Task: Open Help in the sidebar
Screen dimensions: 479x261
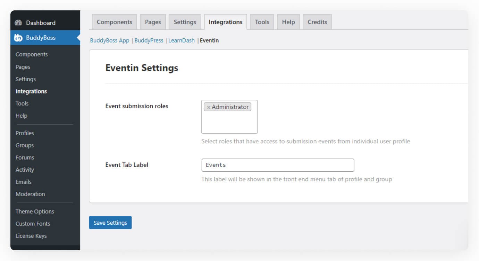Action: coord(21,116)
